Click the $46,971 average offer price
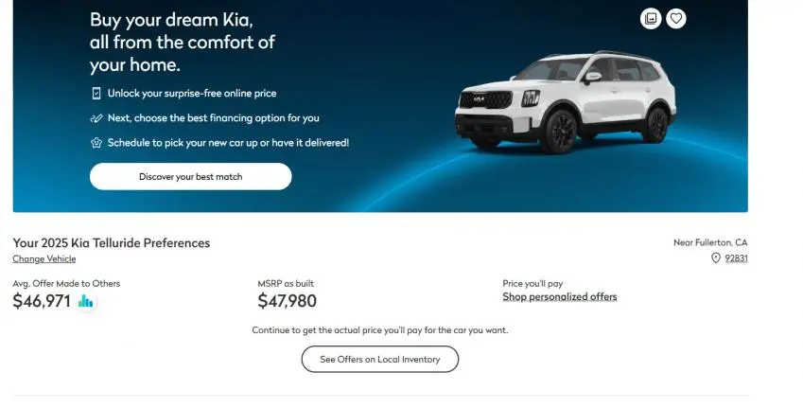 (x=42, y=302)
